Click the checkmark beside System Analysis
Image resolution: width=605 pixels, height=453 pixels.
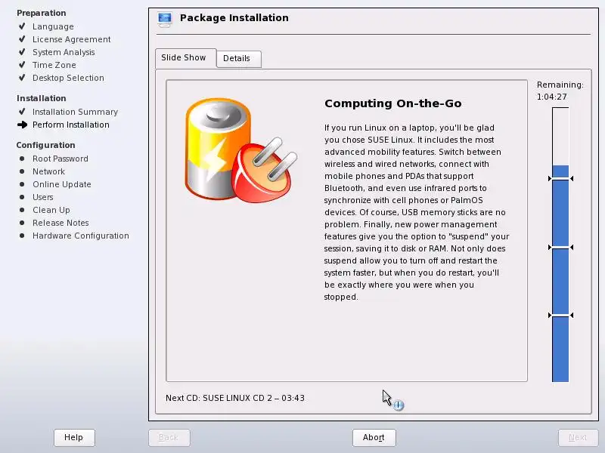point(22,51)
